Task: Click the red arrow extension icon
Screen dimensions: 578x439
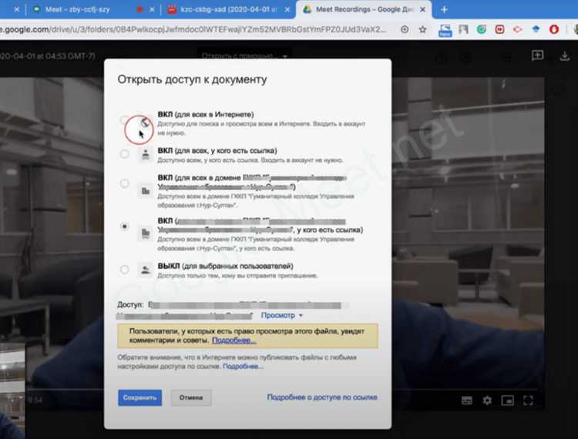Action: 518,29
